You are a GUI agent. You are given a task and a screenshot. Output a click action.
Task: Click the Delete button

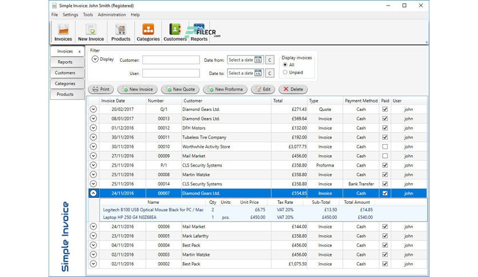293,89
